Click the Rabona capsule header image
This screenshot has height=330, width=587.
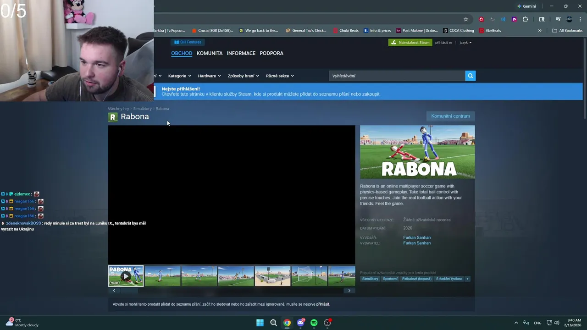click(x=417, y=152)
